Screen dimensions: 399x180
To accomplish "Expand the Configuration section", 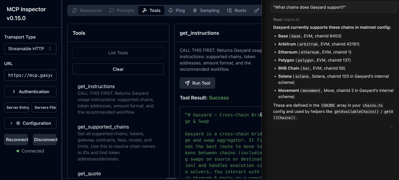I will click(30, 123).
